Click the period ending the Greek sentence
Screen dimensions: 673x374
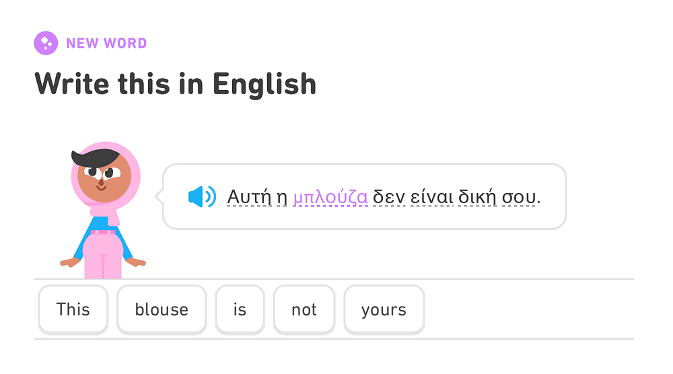click(538, 203)
